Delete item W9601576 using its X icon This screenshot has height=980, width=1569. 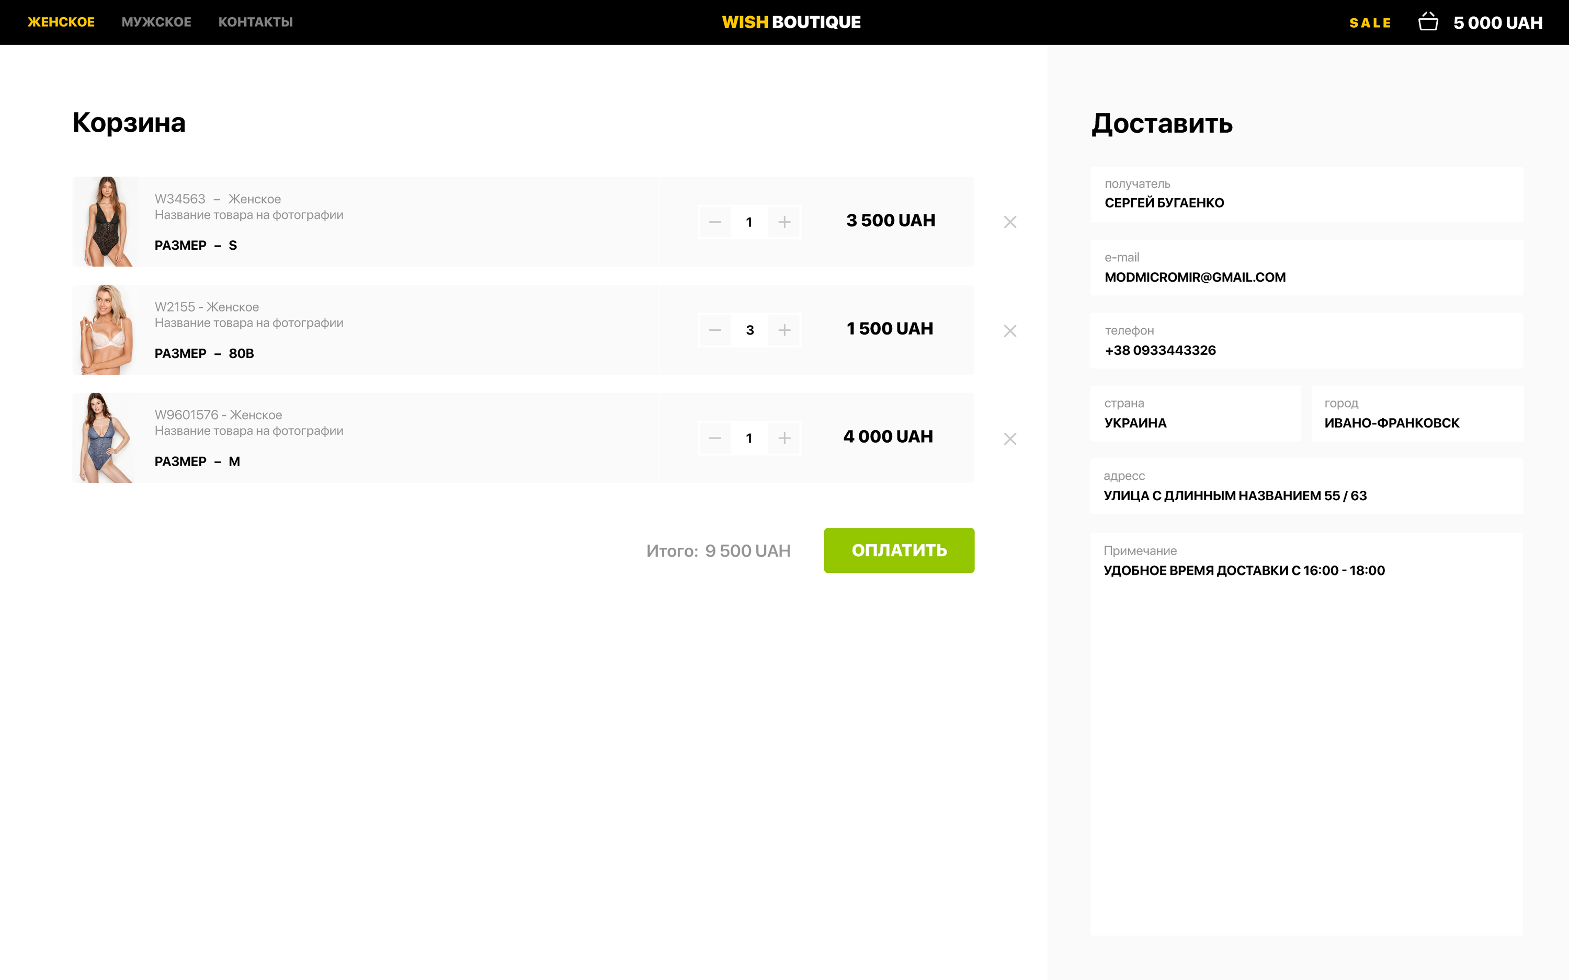coord(1009,439)
